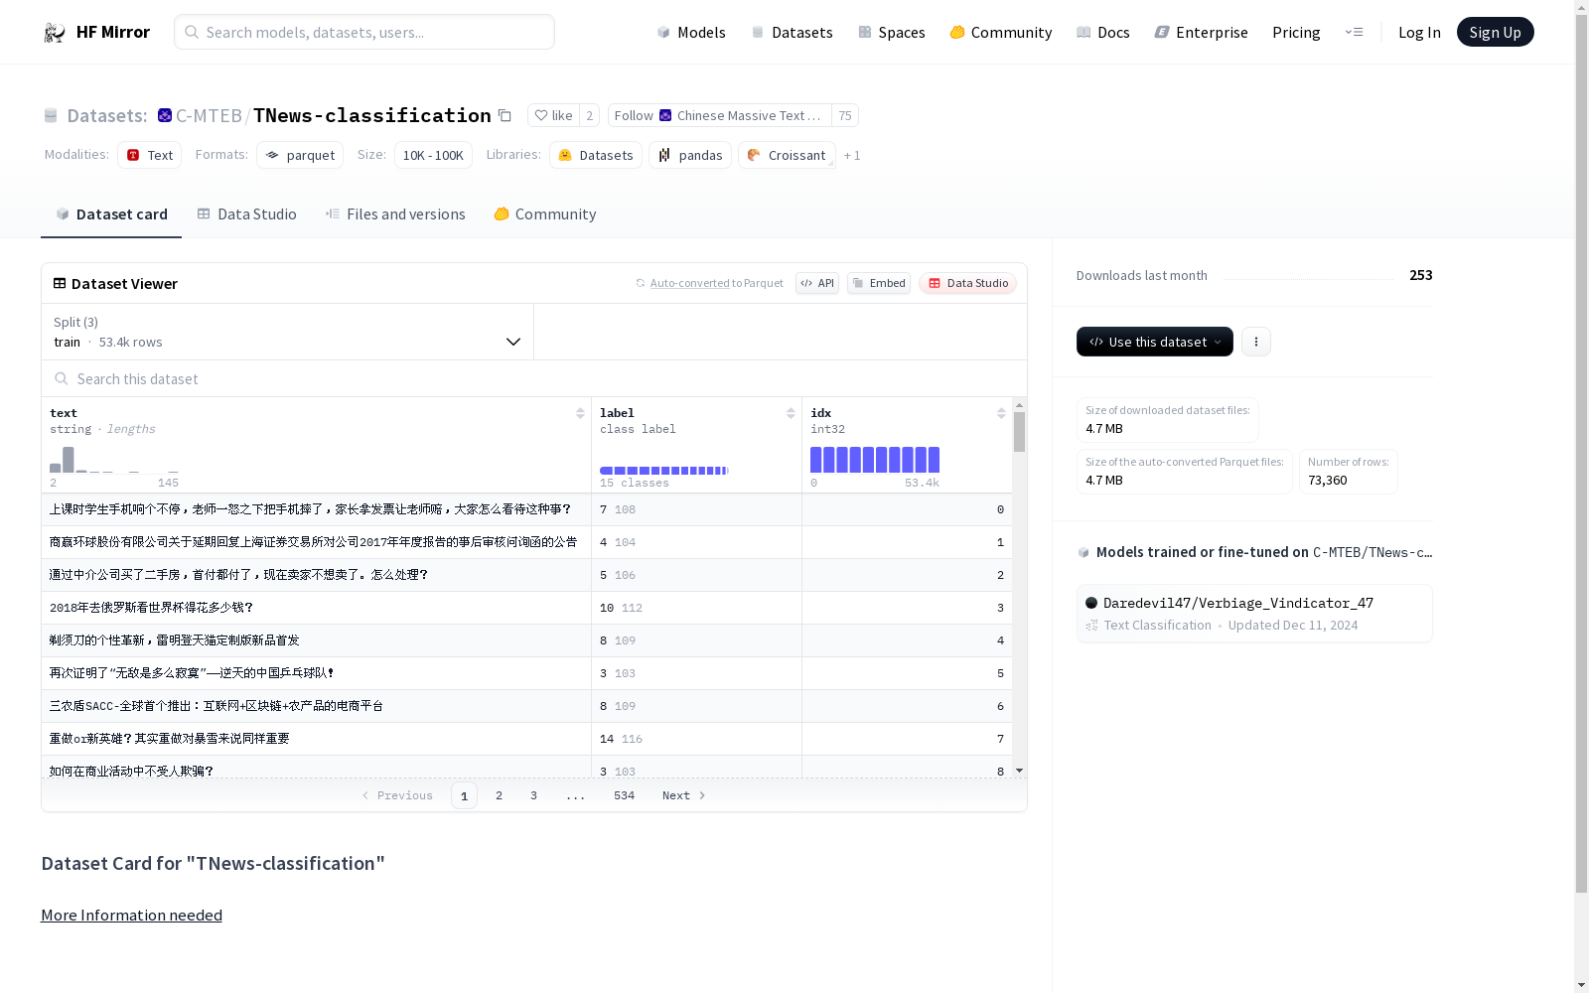Focus the Search this dataset field
Image resolution: width=1589 pixels, height=993 pixels.
click(534, 378)
